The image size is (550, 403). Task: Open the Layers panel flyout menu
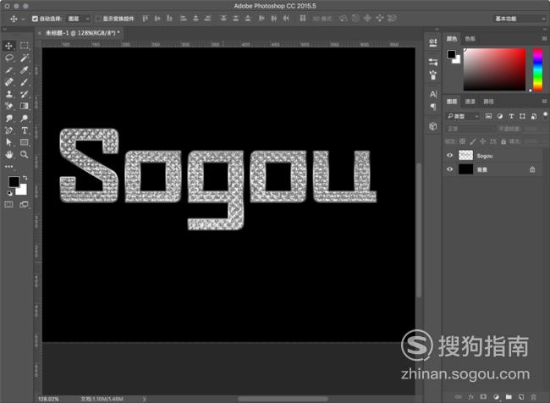pos(544,102)
